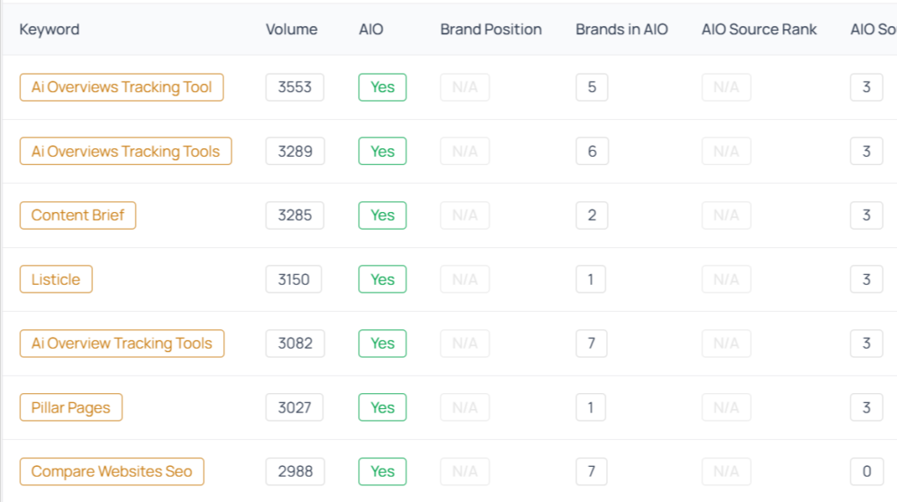The image size is (897, 502).
Task: Sort by Brand Position column header
Action: tap(491, 29)
